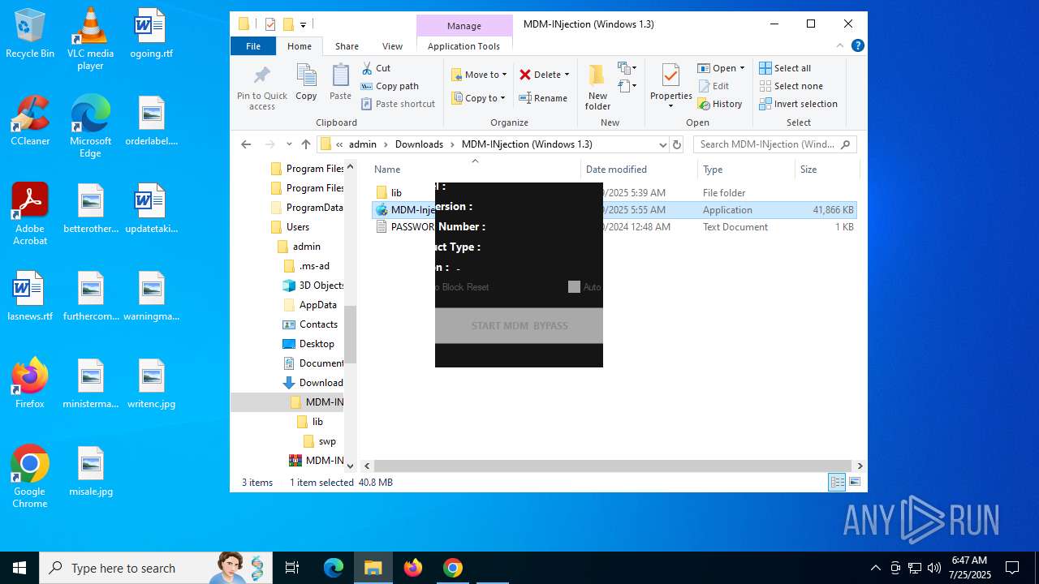Click Copy path in Clipboard group
Image resolution: width=1039 pixels, height=584 pixels.
click(390, 86)
